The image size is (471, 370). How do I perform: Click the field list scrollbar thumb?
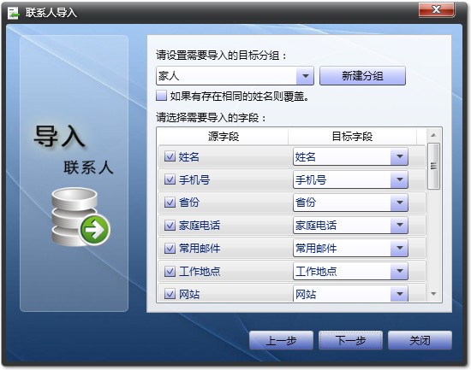(x=433, y=166)
